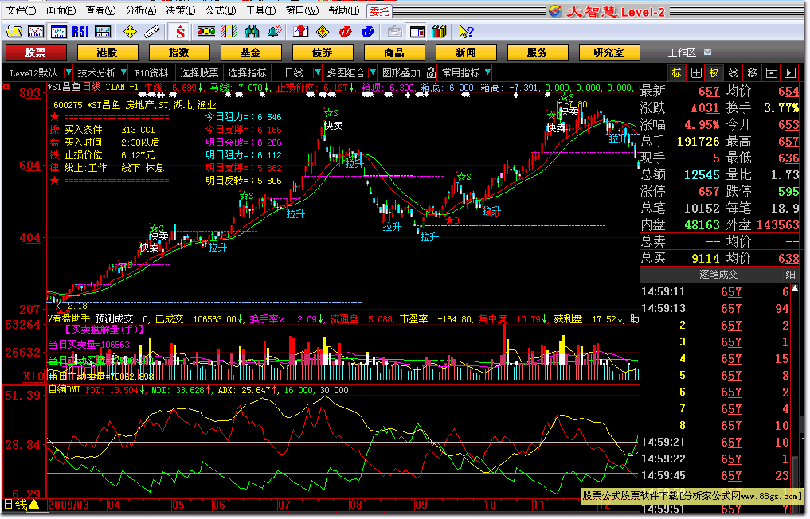Open the 帮助(H) menu

click(344, 10)
